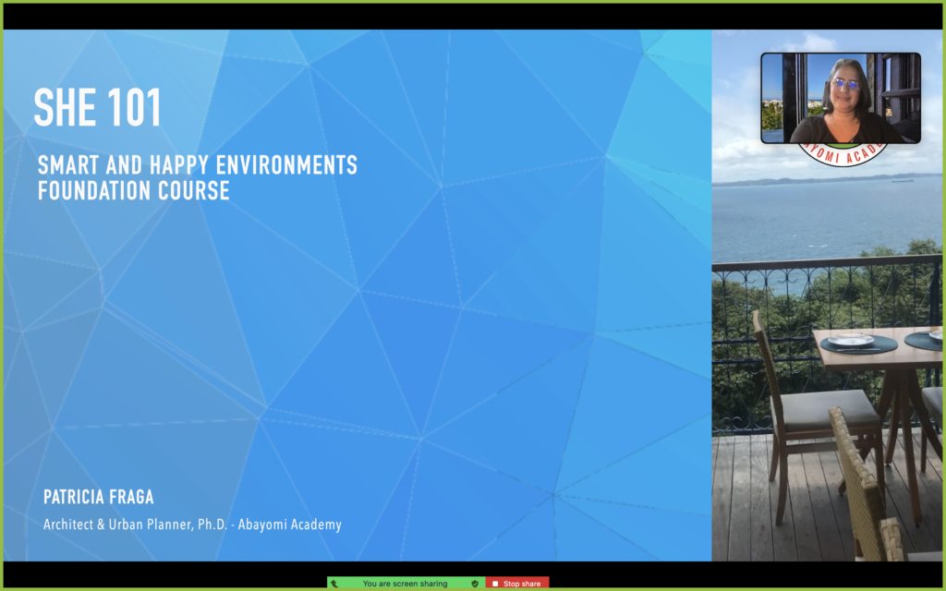Click the 'SHE 101' slide title
946x591 pixels.
pyautogui.click(x=97, y=109)
